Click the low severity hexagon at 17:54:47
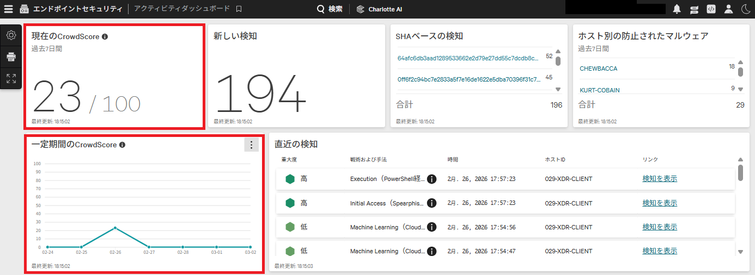This screenshot has width=755, height=275. (290, 251)
